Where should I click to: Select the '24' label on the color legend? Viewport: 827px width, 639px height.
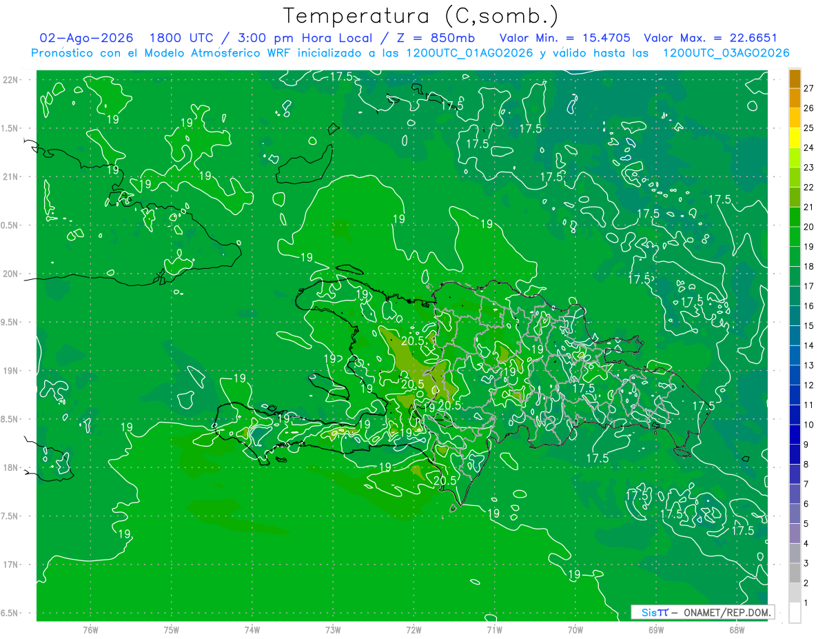click(809, 148)
